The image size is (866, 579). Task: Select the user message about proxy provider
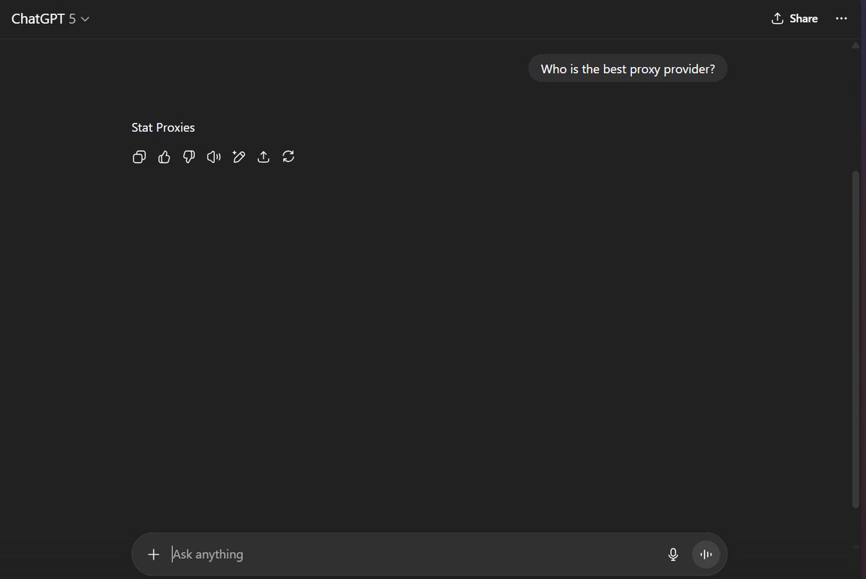(628, 69)
